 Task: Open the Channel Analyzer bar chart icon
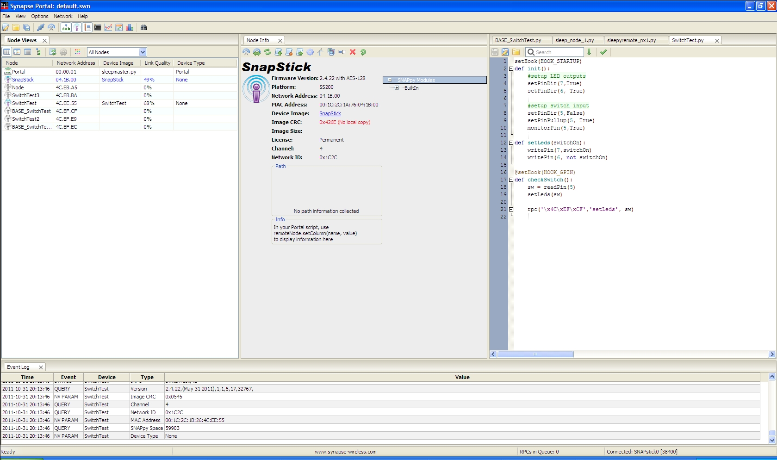(130, 28)
